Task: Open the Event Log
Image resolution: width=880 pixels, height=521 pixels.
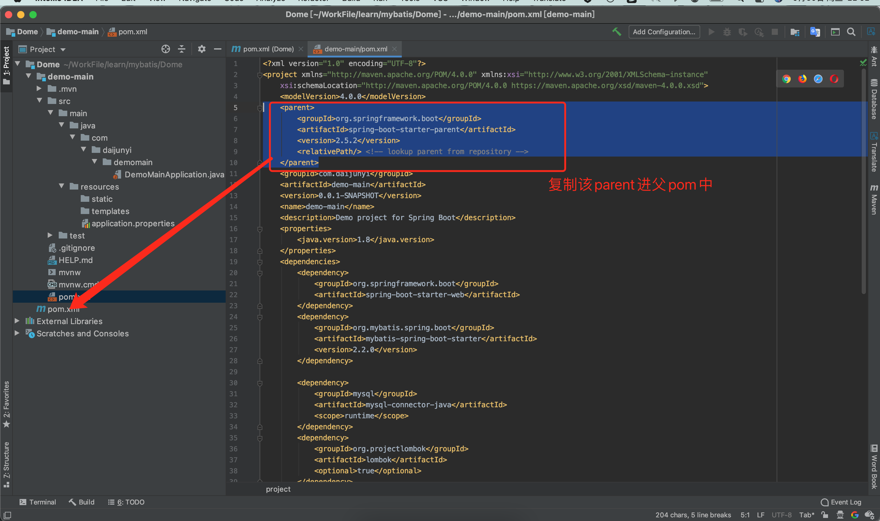Action: click(841, 502)
